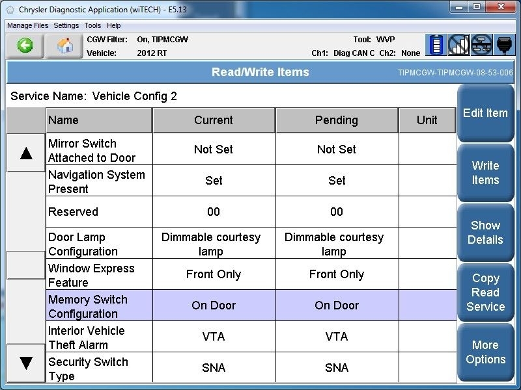Click Current 'SNA' for Security Switch Type

coord(214,367)
